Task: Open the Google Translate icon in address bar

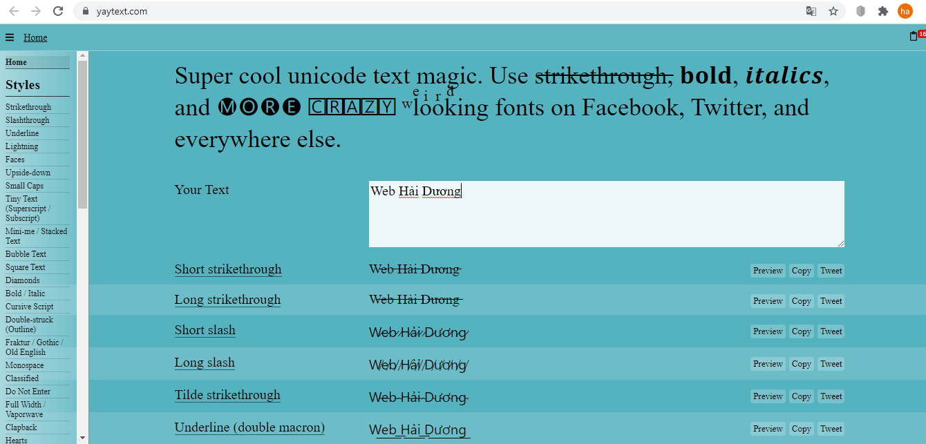Action: pos(811,11)
